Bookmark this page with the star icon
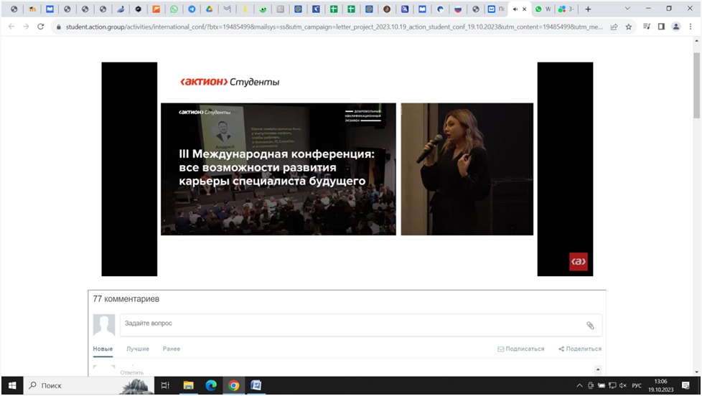 629,27
